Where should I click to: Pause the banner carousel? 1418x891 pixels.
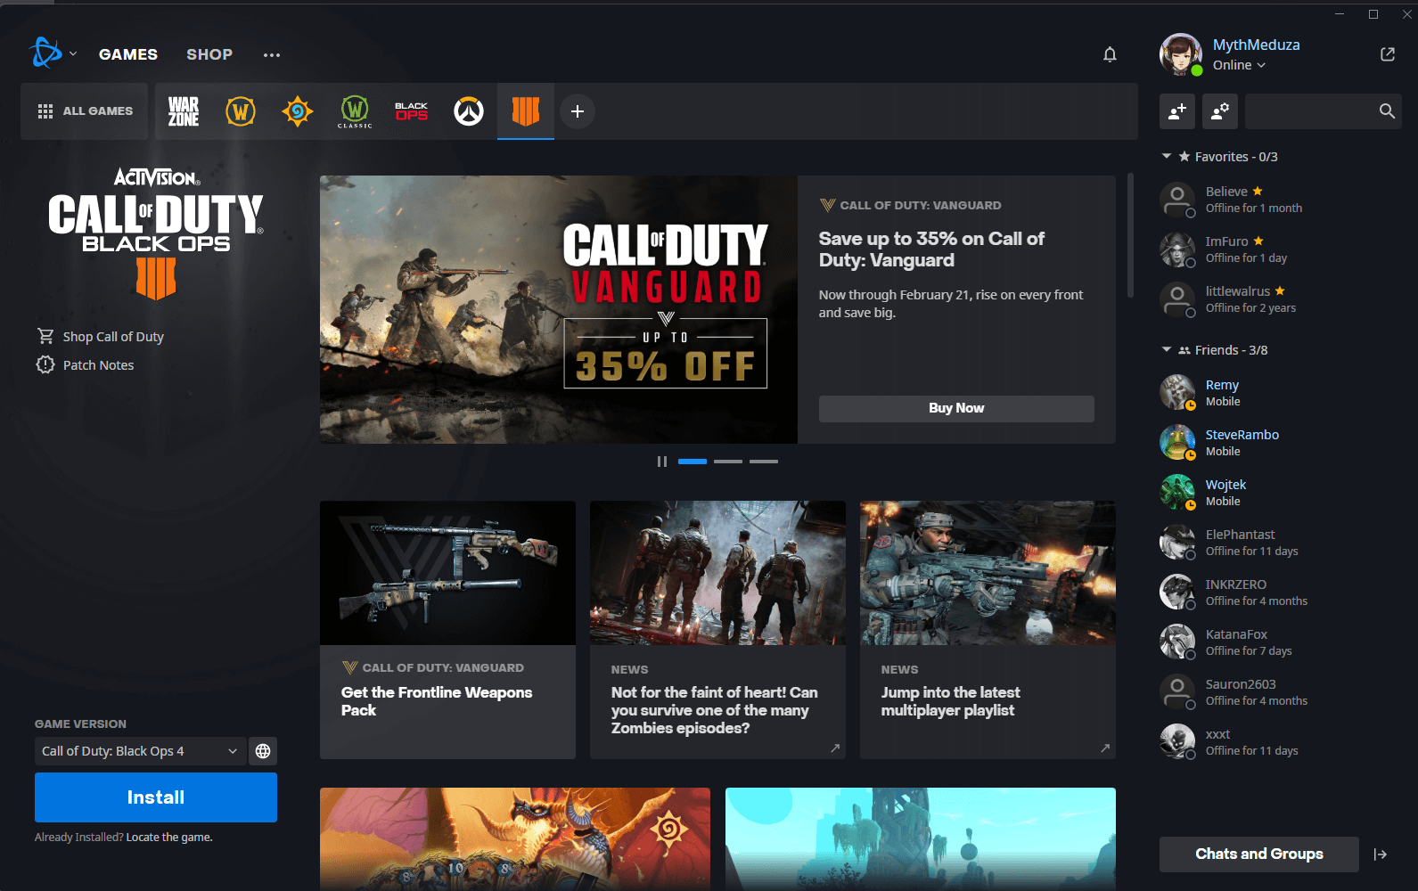[661, 462]
